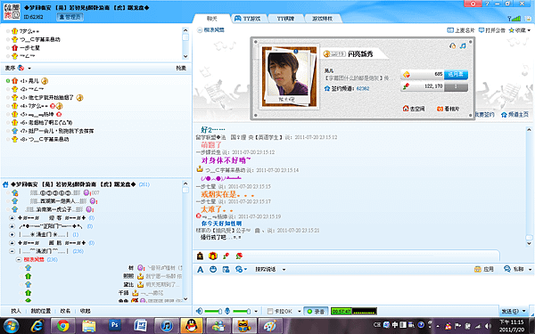Click the red record icon in title bar

pos(473,4)
